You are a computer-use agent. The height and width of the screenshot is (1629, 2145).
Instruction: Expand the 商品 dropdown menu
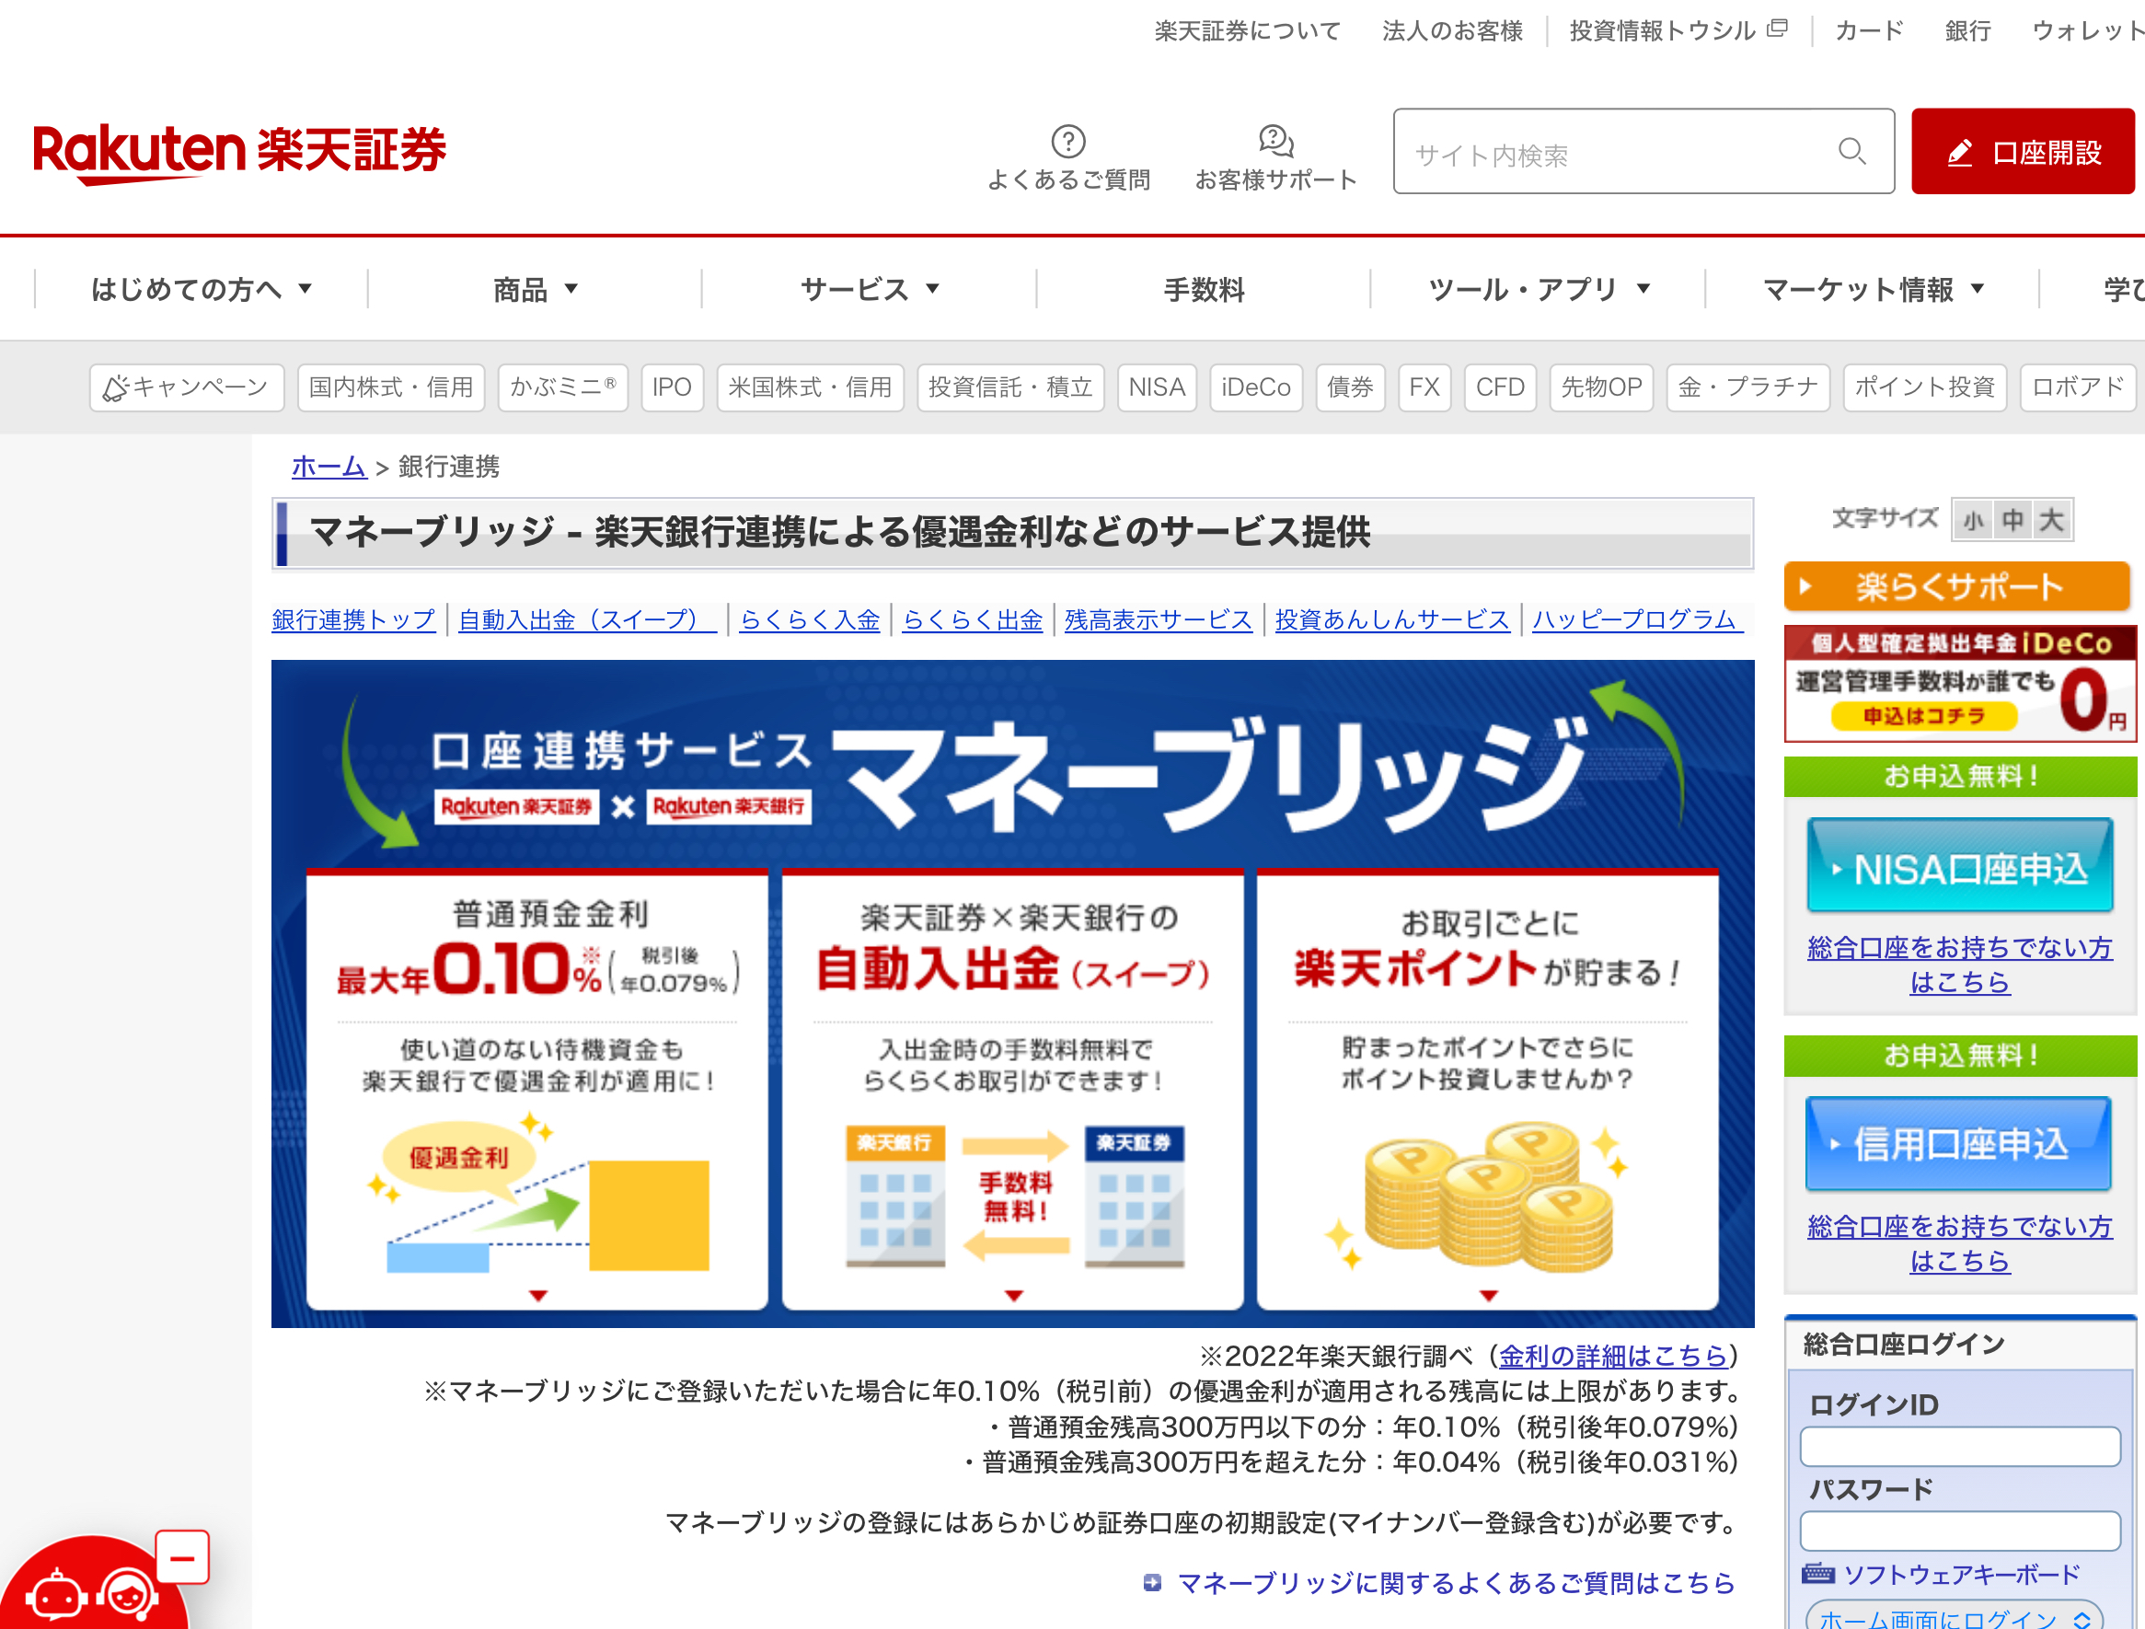[535, 289]
